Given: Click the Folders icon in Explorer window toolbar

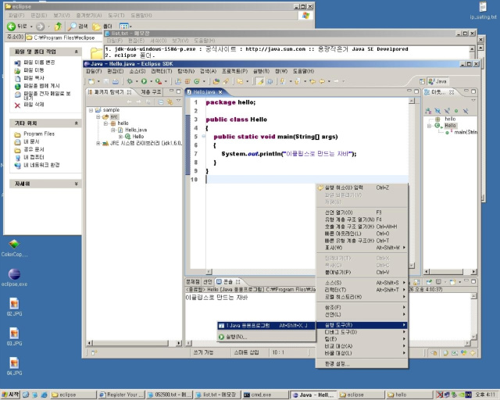Looking at the screenshot, I should pyautogui.click(x=102, y=27).
